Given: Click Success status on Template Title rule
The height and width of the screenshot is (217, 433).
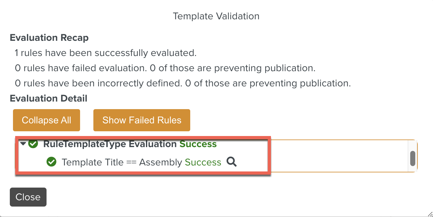Looking at the screenshot, I should 203,162.
